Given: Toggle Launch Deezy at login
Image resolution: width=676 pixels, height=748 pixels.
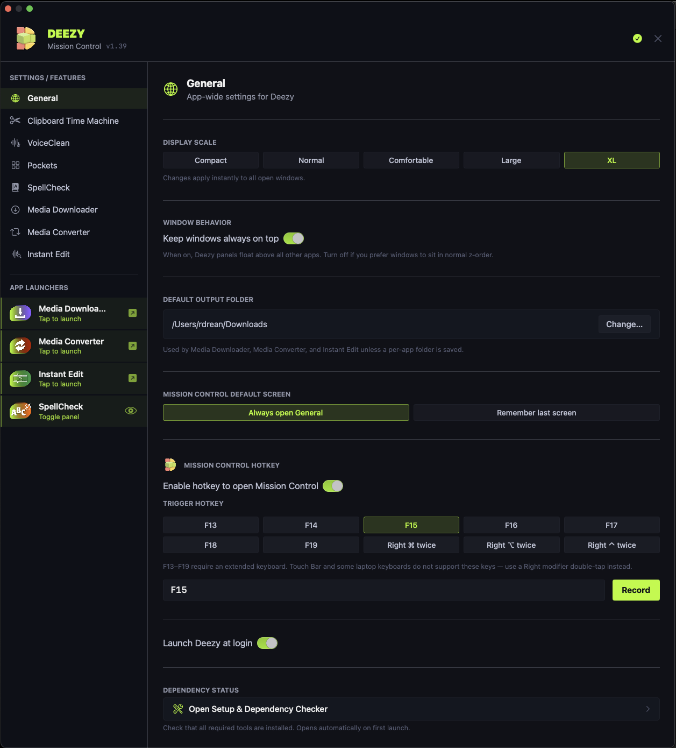Looking at the screenshot, I should point(267,643).
